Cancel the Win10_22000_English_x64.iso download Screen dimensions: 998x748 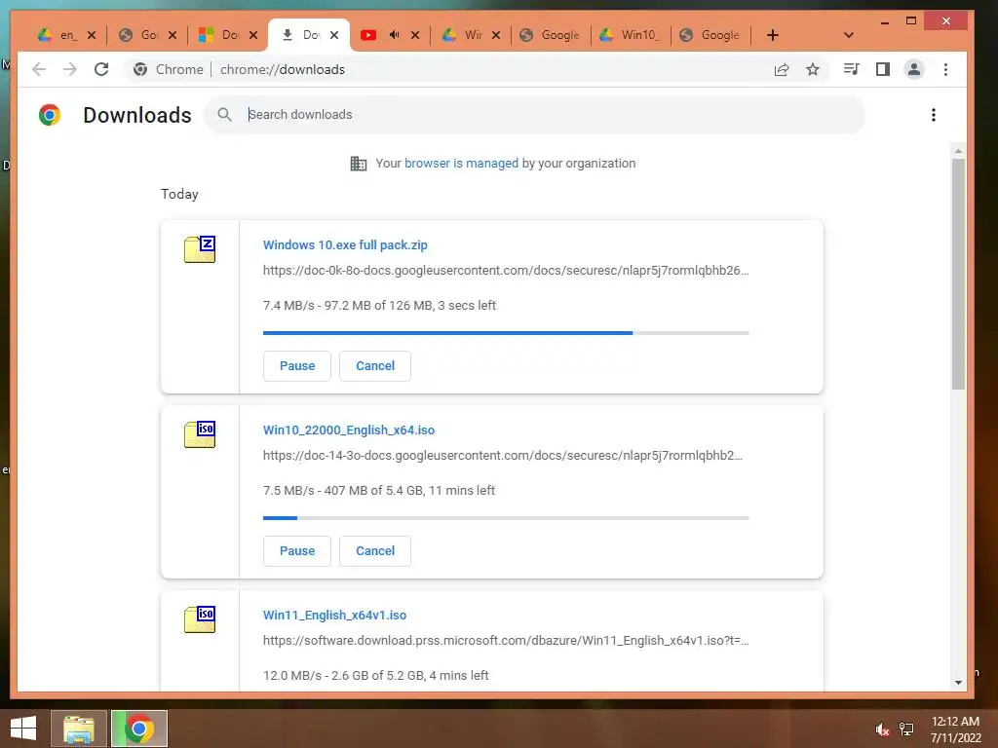(375, 551)
